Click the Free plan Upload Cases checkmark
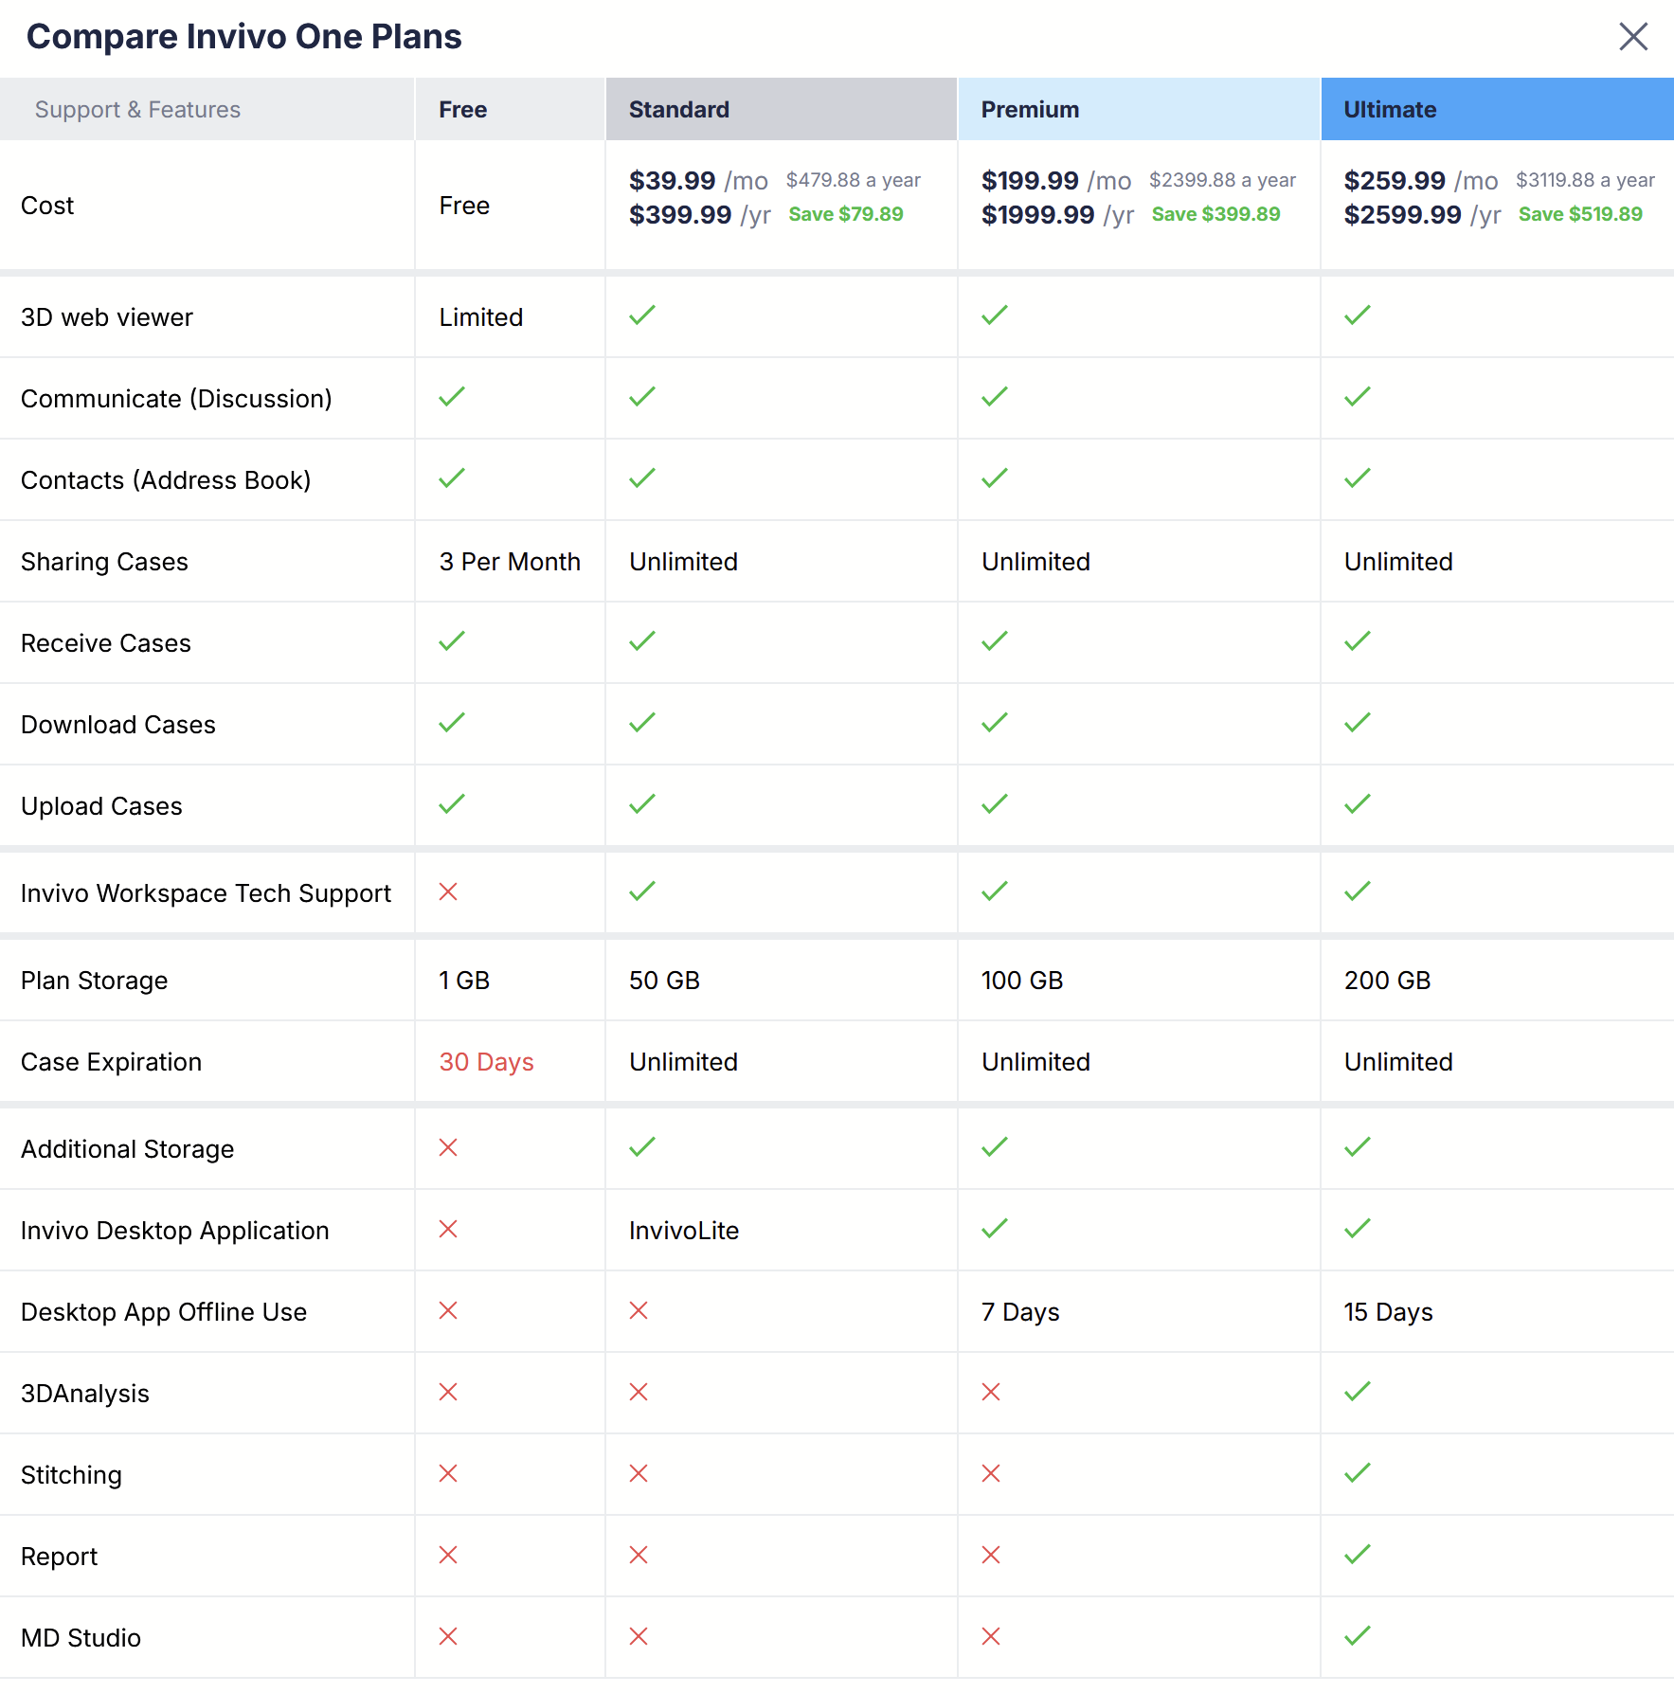Screen dimensions: 1674x1693 (452, 804)
